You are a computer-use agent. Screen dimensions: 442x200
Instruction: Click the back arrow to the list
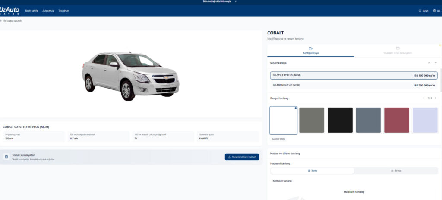[1, 21]
